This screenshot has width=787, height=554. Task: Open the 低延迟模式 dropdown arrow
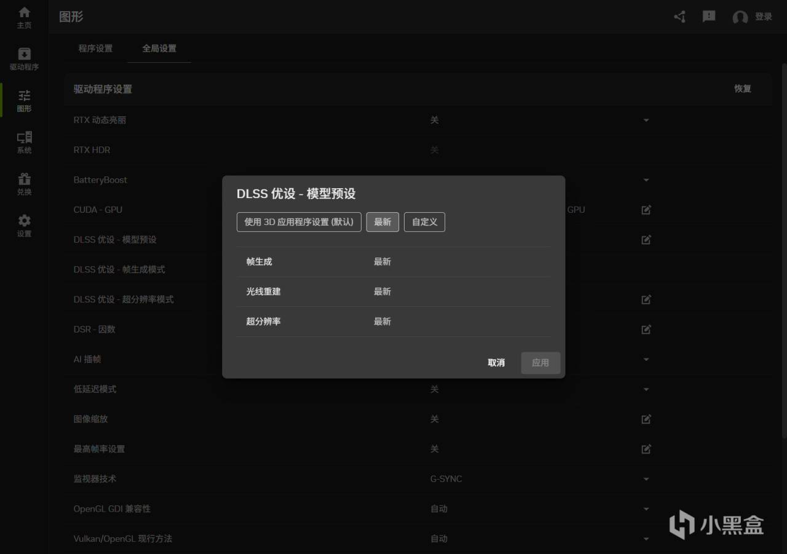point(646,389)
